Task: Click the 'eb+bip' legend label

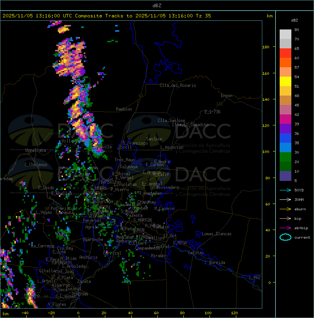Action: coord(301,228)
